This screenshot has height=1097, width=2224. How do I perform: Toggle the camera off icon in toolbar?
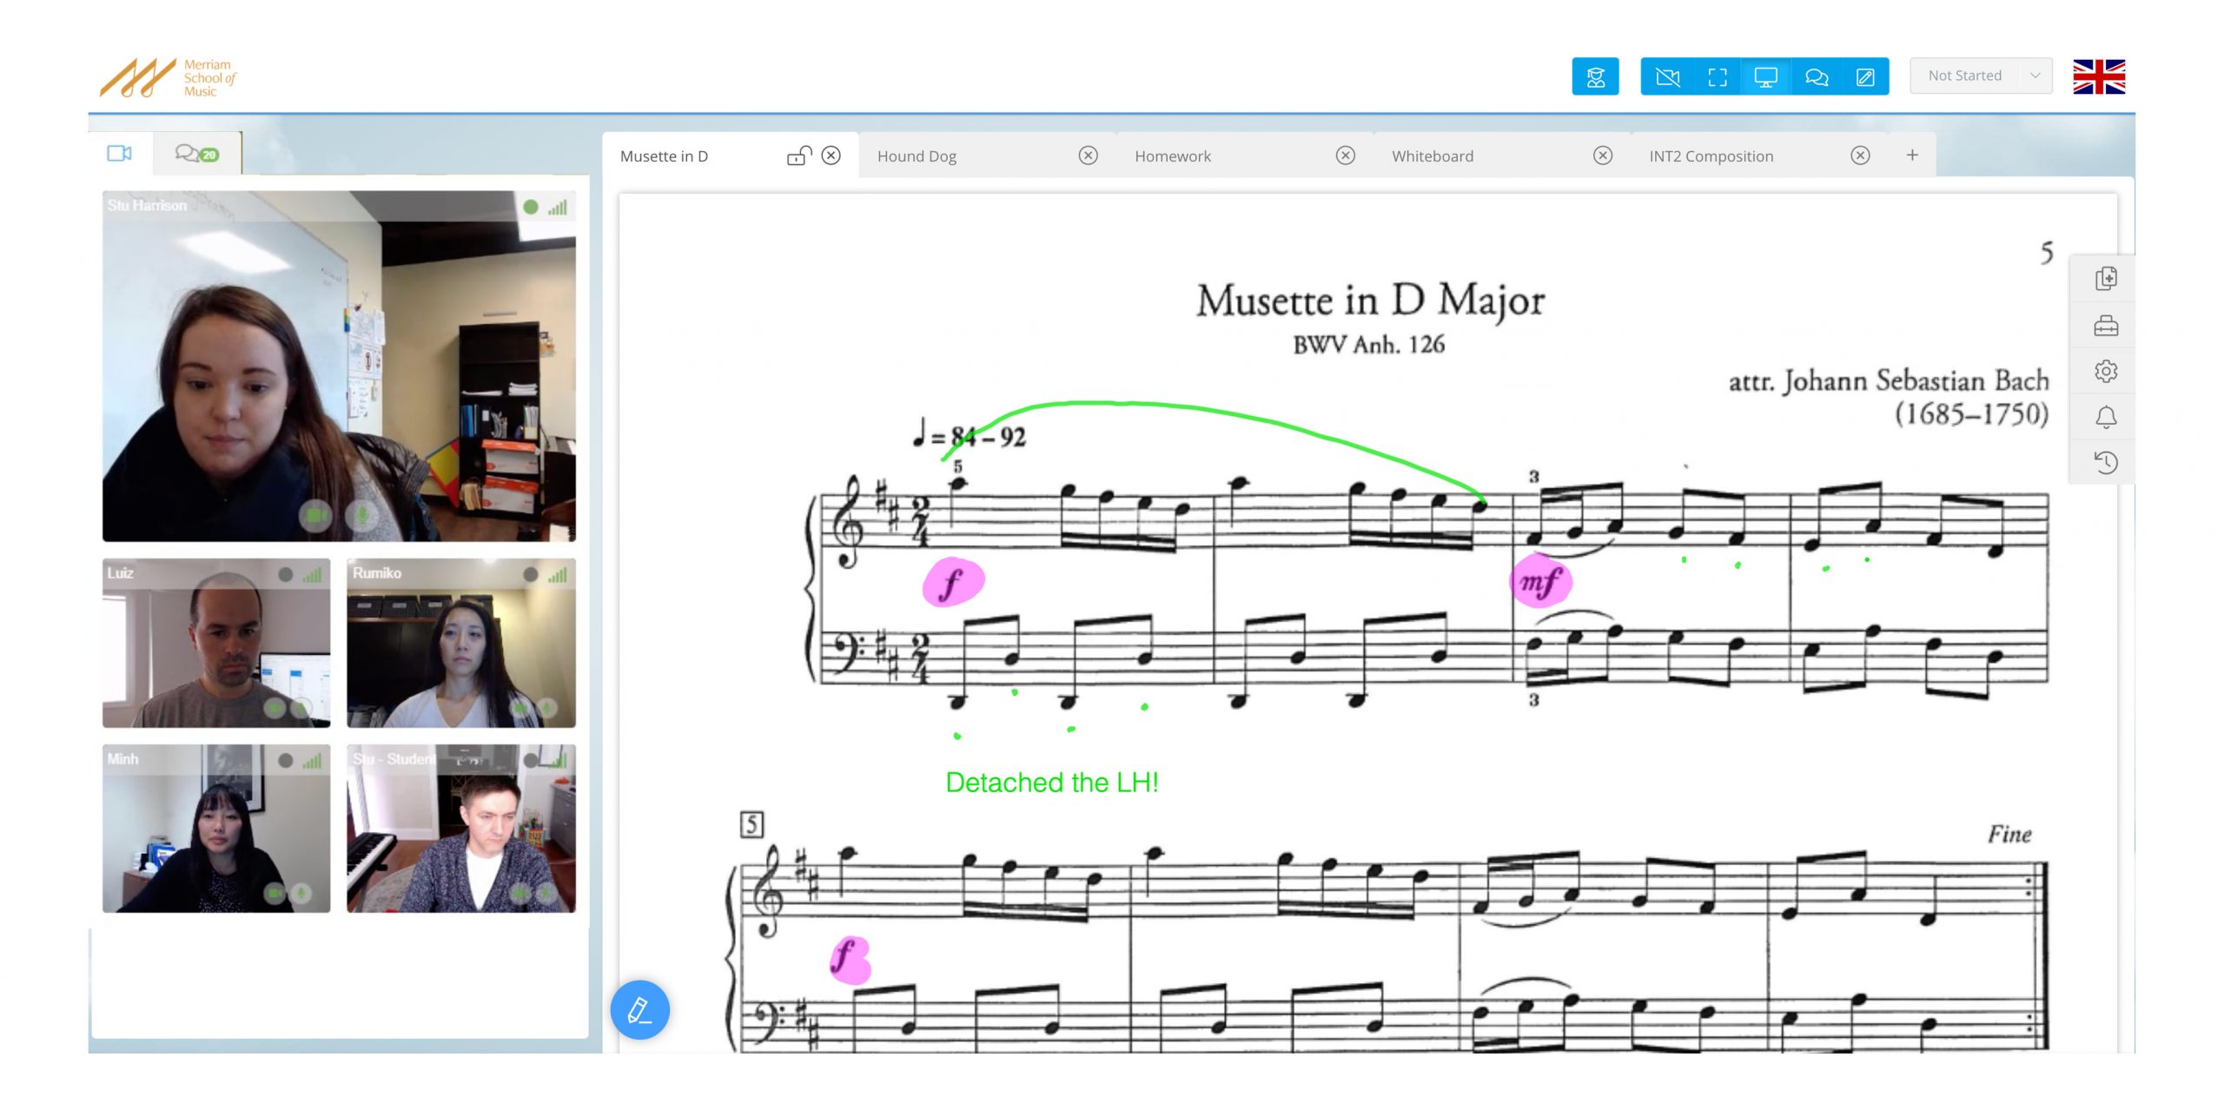(1667, 76)
